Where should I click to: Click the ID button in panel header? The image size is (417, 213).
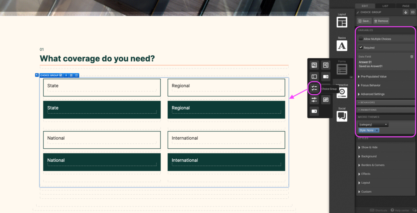(x=412, y=12)
